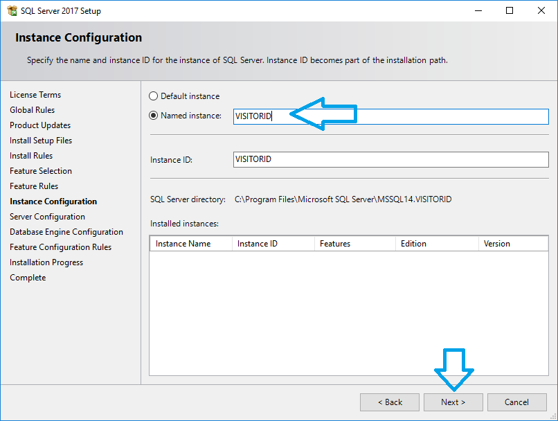The width and height of the screenshot is (558, 421).
Task: Select Feature Selection step in sidebar
Action: click(41, 171)
